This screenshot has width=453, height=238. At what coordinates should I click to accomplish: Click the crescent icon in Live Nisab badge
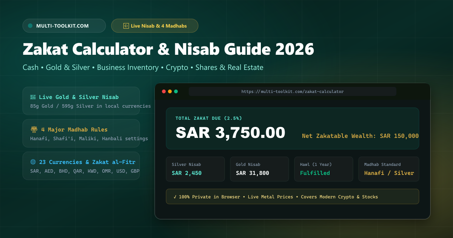[126, 26]
